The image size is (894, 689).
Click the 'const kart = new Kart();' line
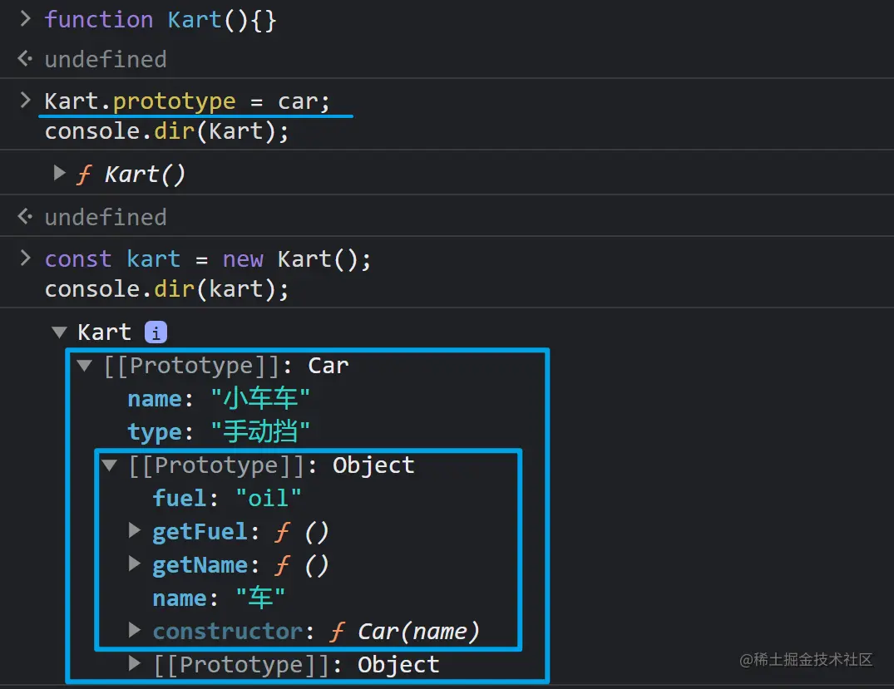pos(208,259)
